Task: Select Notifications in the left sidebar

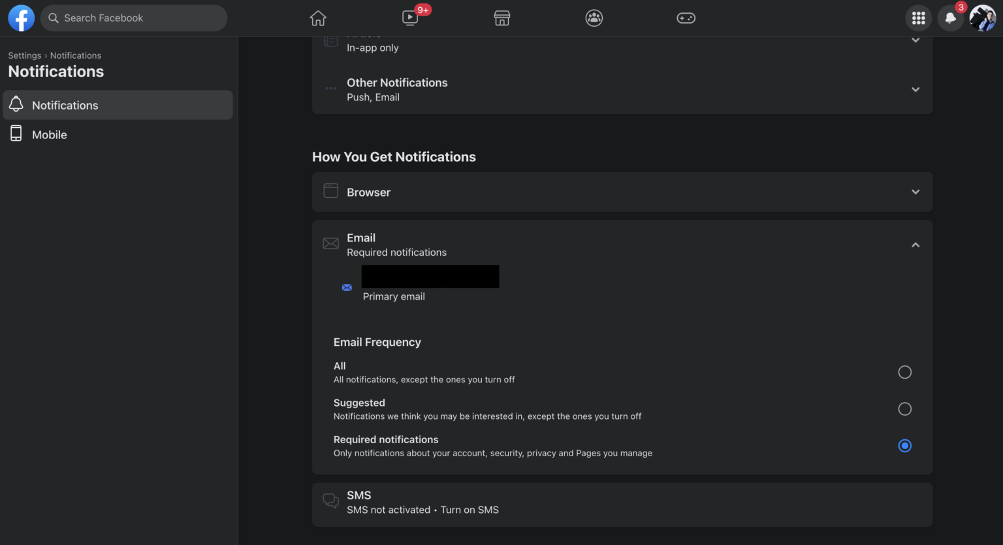Action: pos(65,105)
